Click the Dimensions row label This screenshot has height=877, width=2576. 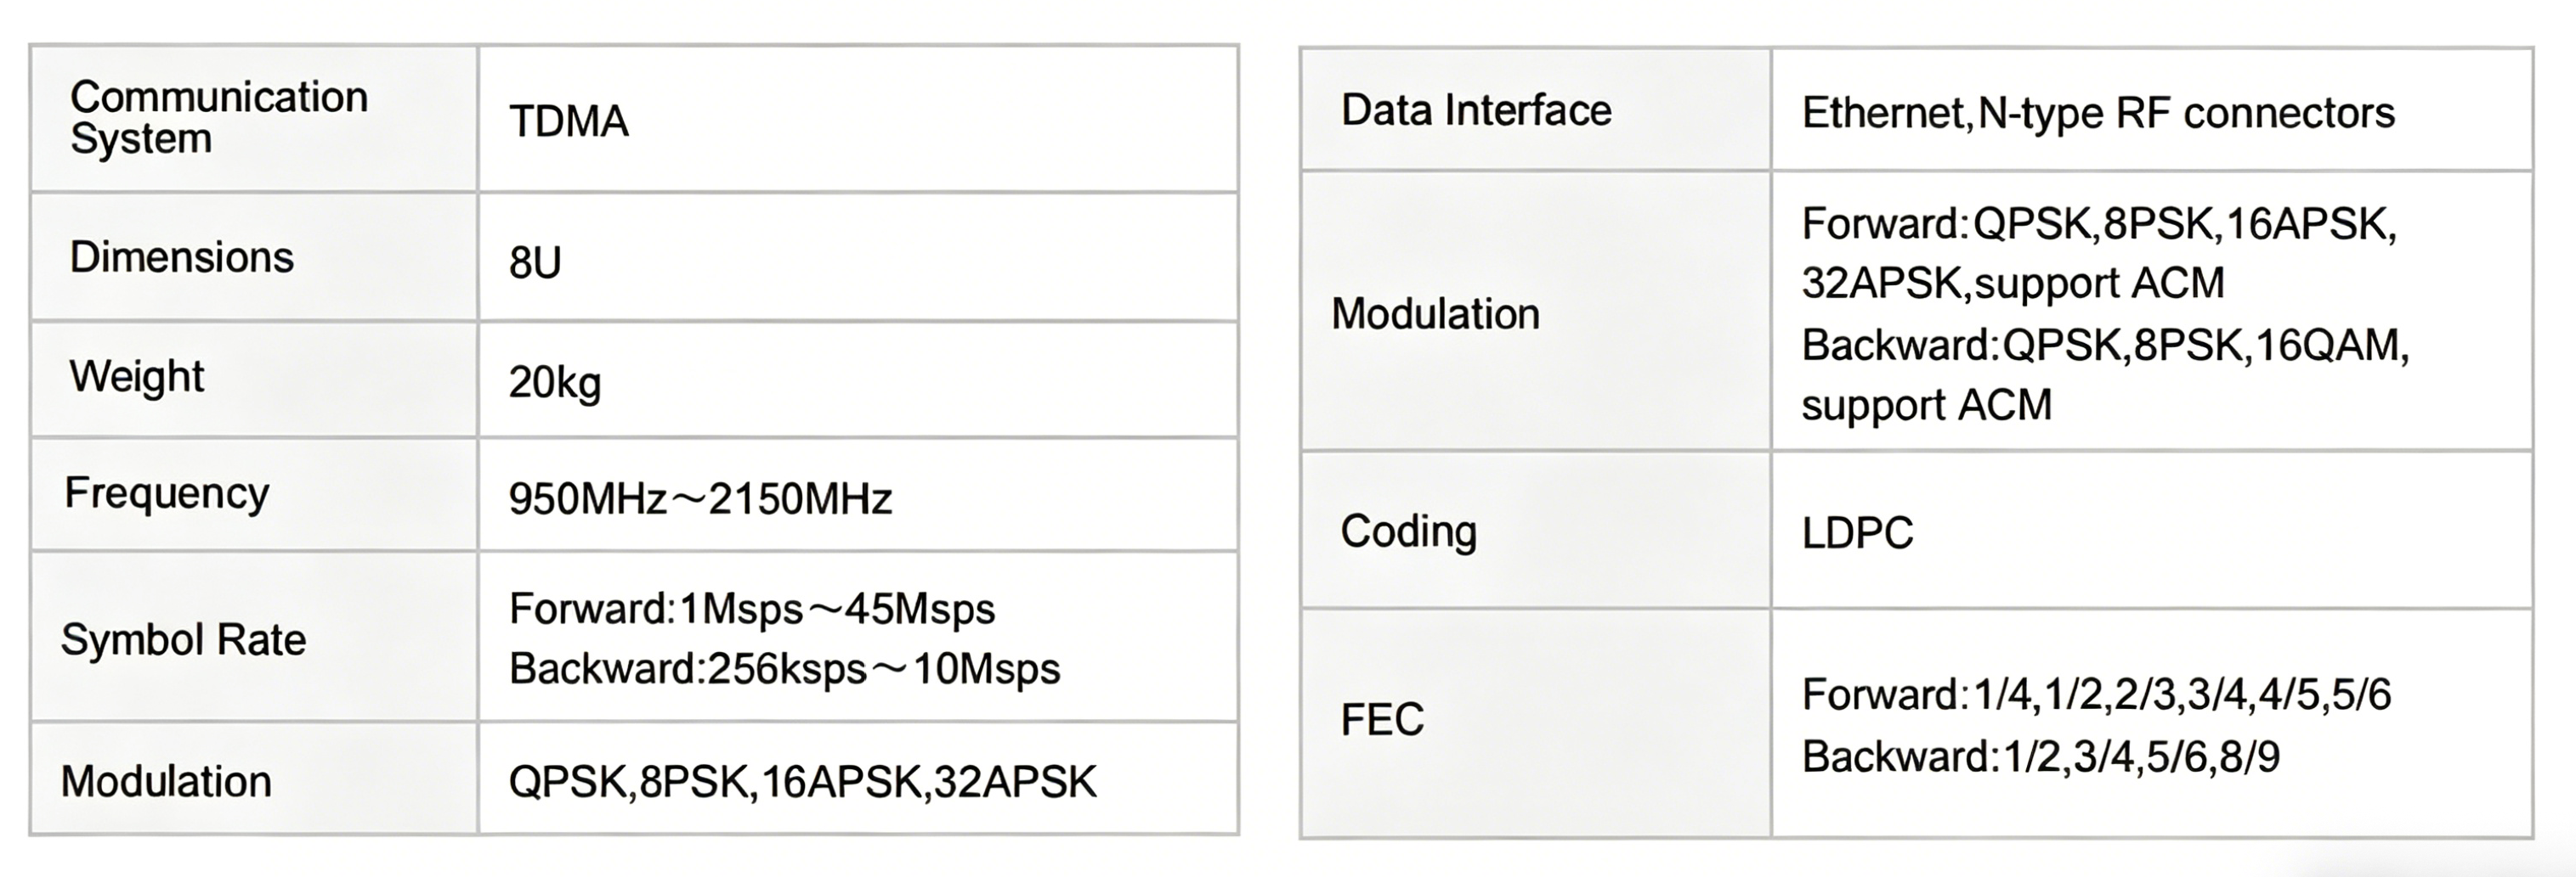181,258
